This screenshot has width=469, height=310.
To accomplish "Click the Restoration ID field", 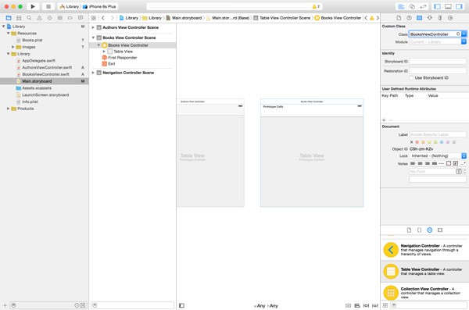I will (438, 71).
